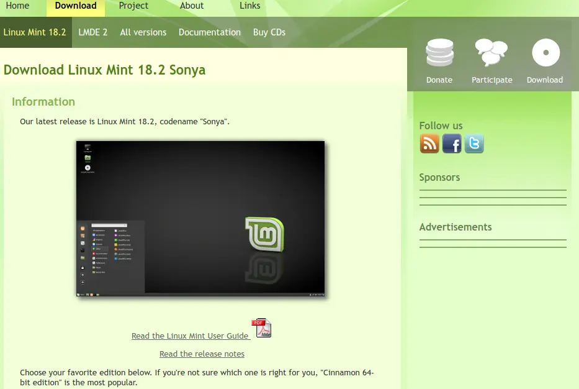This screenshot has height=389, width=579.
Task: Open the Twitter icon under Follow us
Action: pos(474,144)
